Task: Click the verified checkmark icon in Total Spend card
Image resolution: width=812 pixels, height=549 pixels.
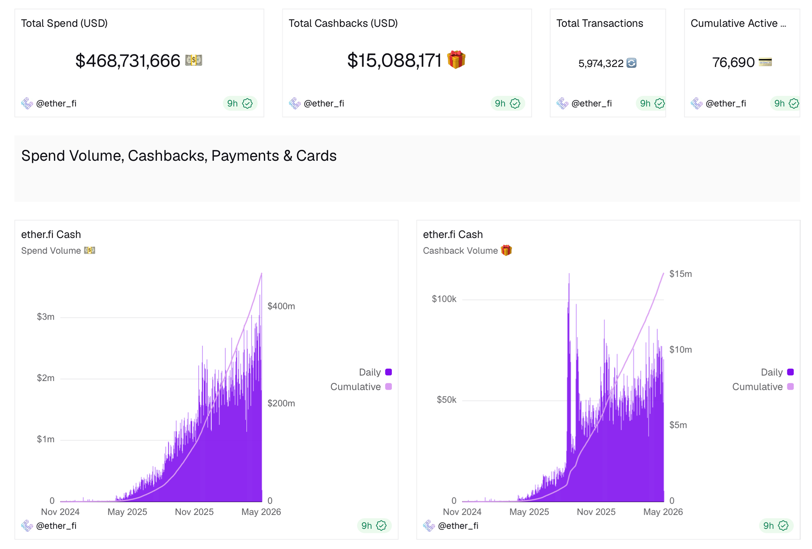Action: tap(247, 104)
